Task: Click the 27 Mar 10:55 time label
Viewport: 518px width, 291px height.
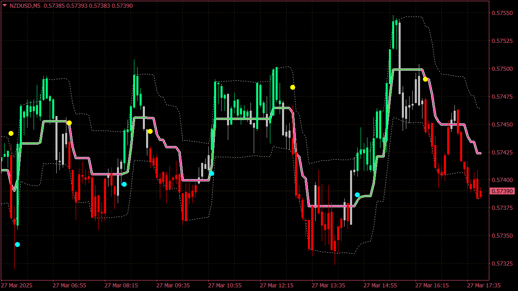Action: 225,285
